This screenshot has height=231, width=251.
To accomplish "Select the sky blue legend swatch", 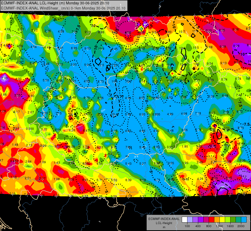I will 244,220.
